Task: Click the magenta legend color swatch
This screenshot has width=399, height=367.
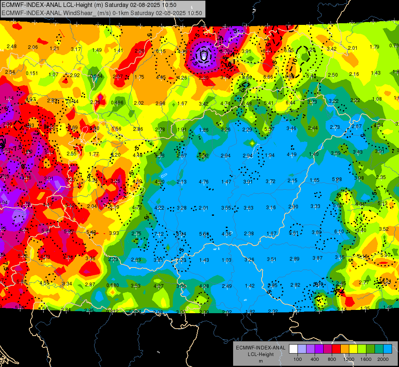Action: [328, 349]
